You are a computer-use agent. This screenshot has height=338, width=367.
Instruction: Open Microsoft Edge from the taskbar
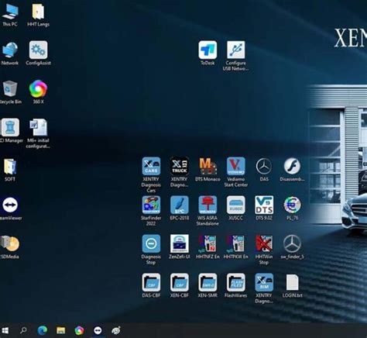click(x=43, y=330)
